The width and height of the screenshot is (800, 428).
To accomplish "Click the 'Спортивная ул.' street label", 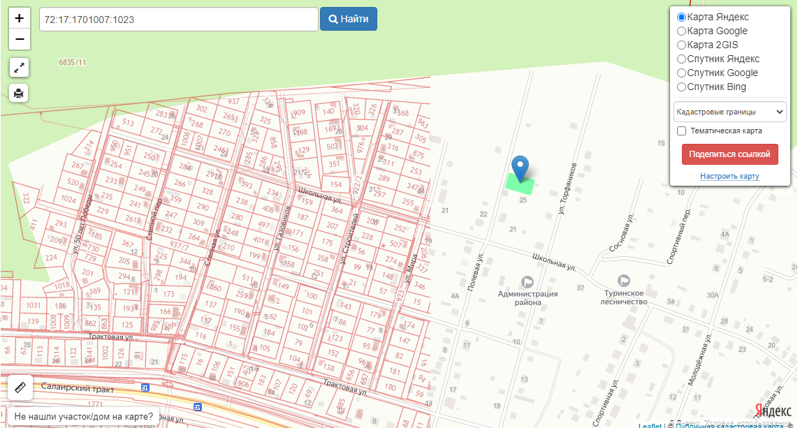I will point(608,402).
